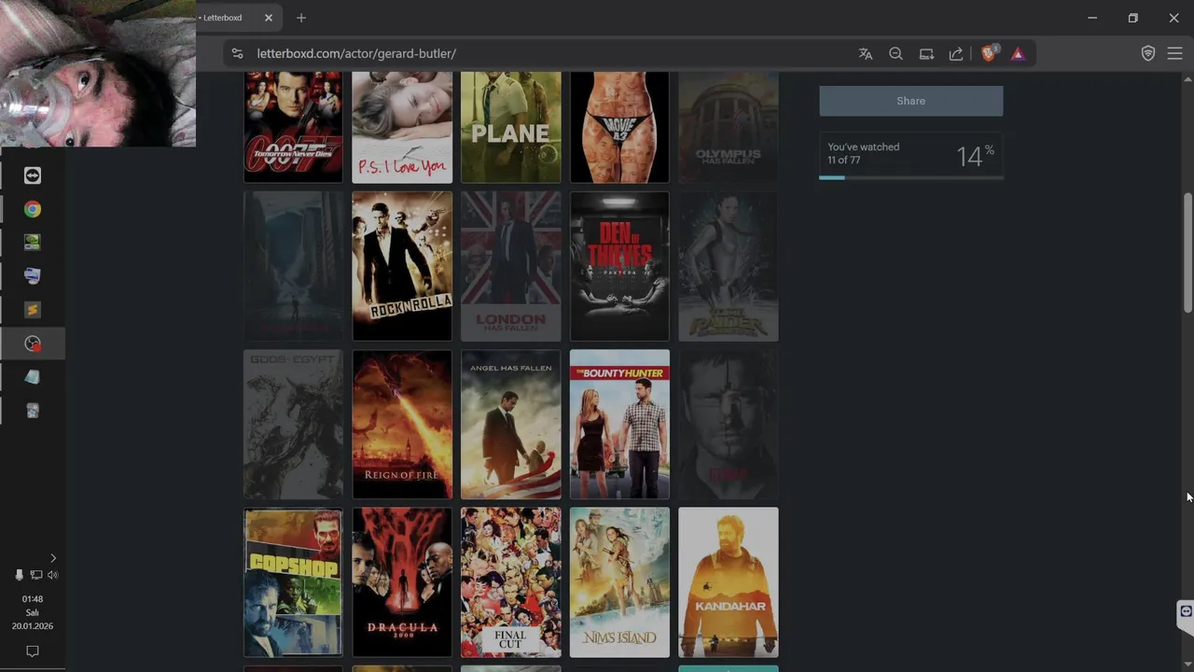Click the Share button
This screenshot has height=672, width=1194.
click(x=911, y=101)
